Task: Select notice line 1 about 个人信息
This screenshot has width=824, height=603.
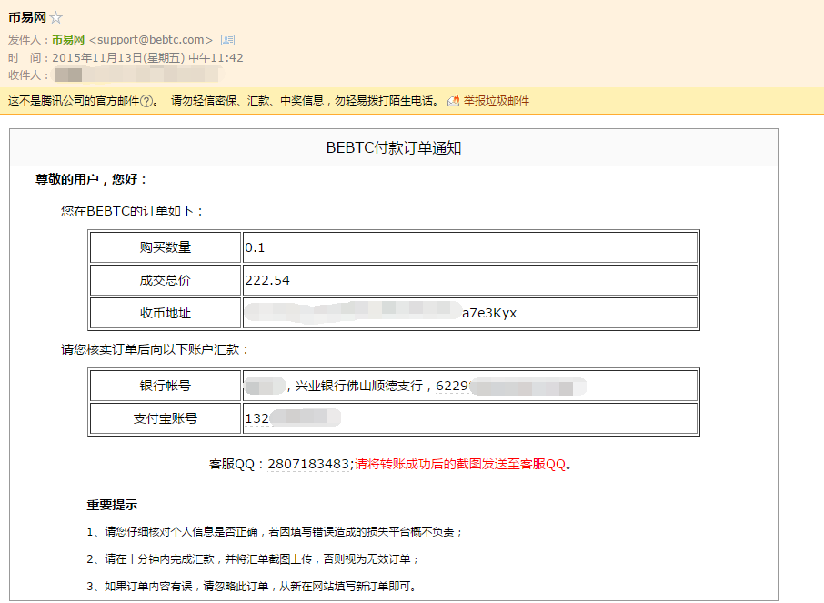Action: click(275, 532)
